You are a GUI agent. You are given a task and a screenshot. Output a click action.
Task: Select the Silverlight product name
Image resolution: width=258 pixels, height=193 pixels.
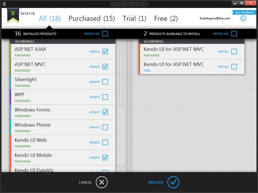pos(25,80)
